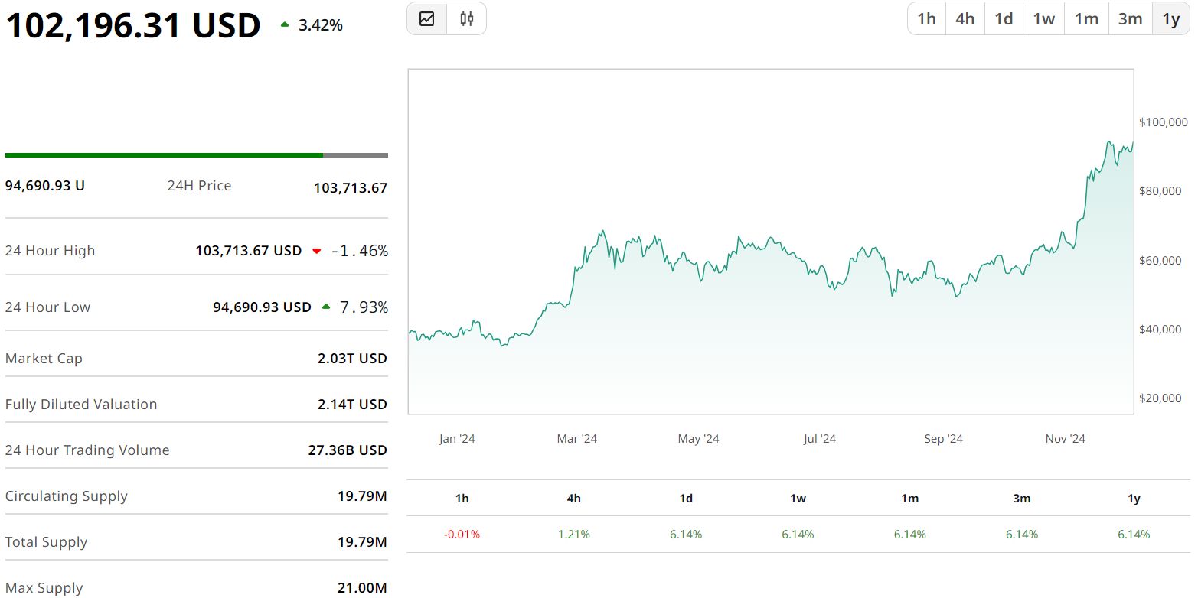Click the Market Cap label
Viewport: 1198px width, 598px height.
tap(44, 359)
